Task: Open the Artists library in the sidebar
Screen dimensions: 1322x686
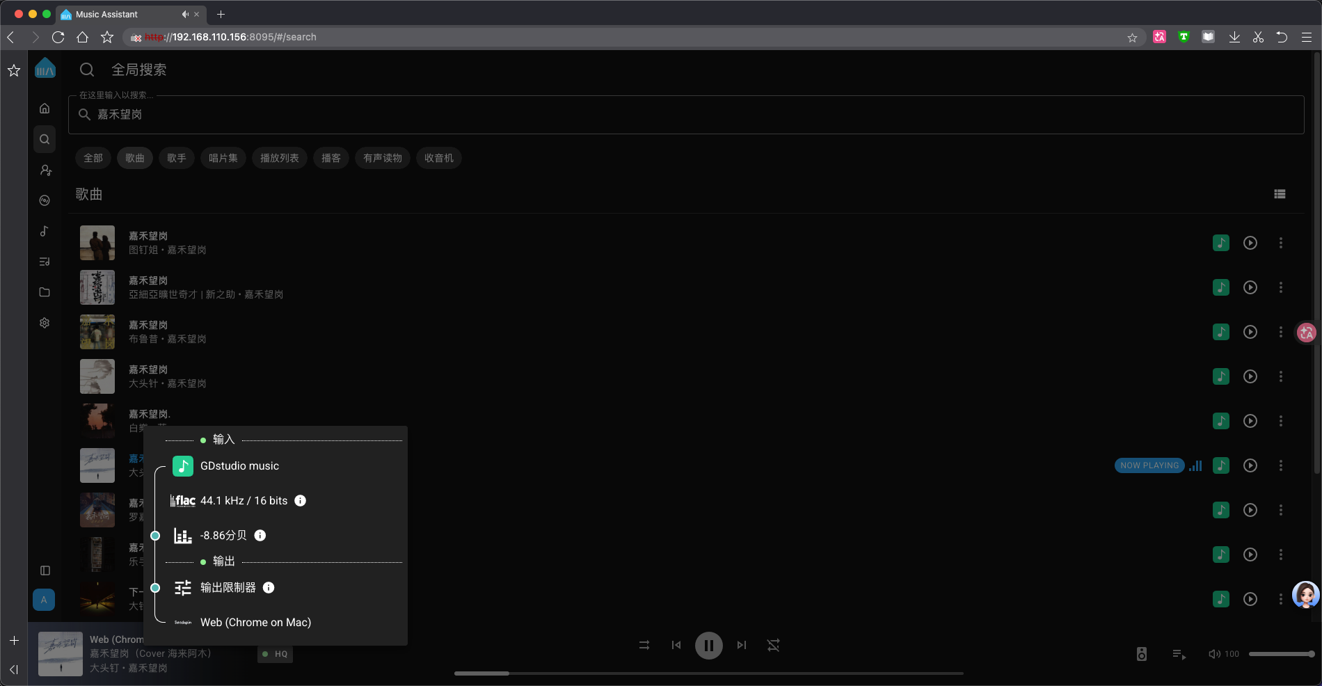Action: pyautogui.click(x=45, y=170)
